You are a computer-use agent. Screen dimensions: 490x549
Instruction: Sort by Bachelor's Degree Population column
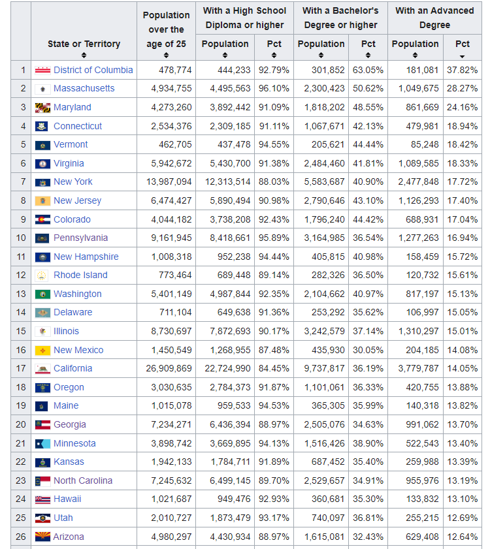click(321, 55)
